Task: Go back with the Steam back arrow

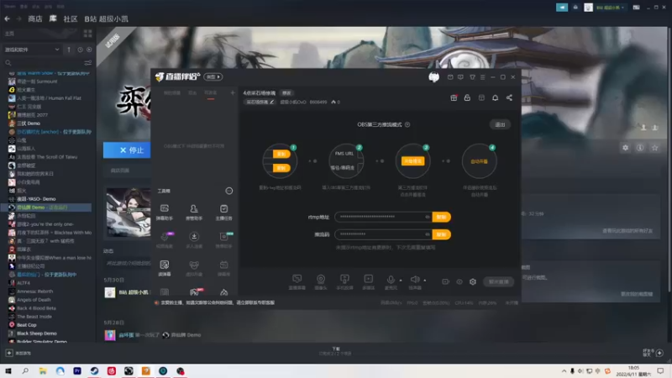Action: click(8, 18)
